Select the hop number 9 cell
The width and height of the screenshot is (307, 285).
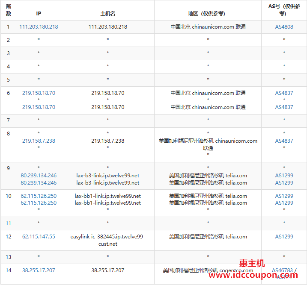click(x=8, y=176)
